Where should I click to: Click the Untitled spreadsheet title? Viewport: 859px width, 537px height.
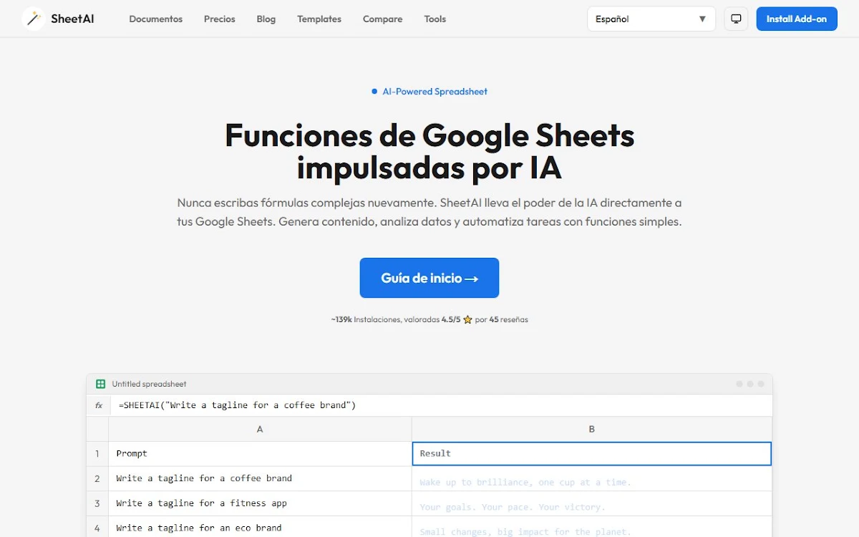149,384
